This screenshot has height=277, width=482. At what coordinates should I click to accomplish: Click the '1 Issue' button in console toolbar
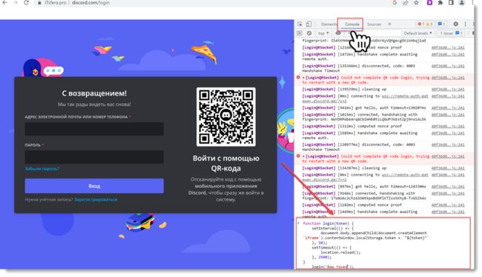click(451, 33)
